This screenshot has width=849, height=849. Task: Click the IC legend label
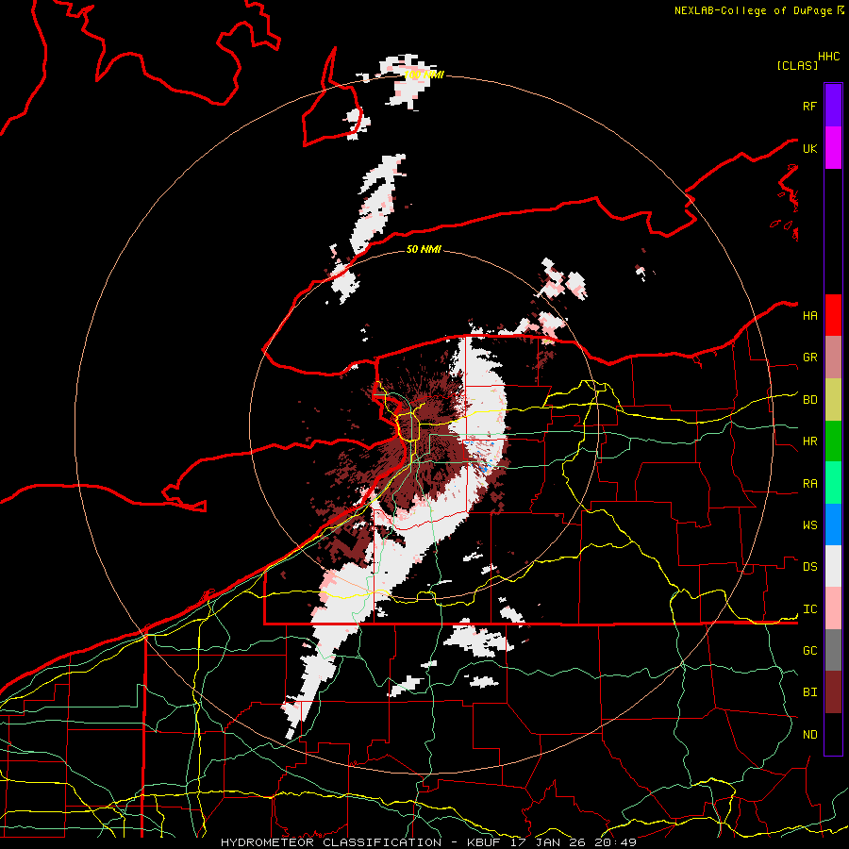pos(809,609)
